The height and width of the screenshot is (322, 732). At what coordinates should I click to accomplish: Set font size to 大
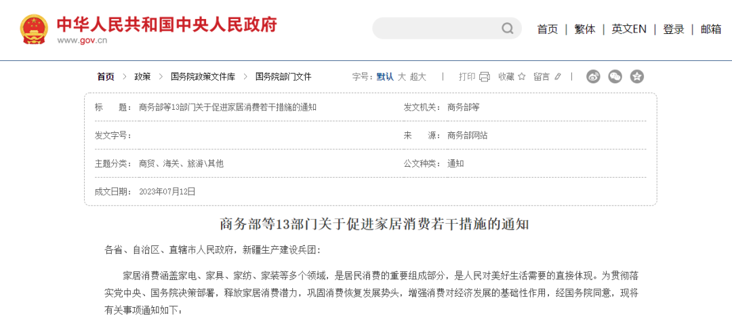coord(401,77)
